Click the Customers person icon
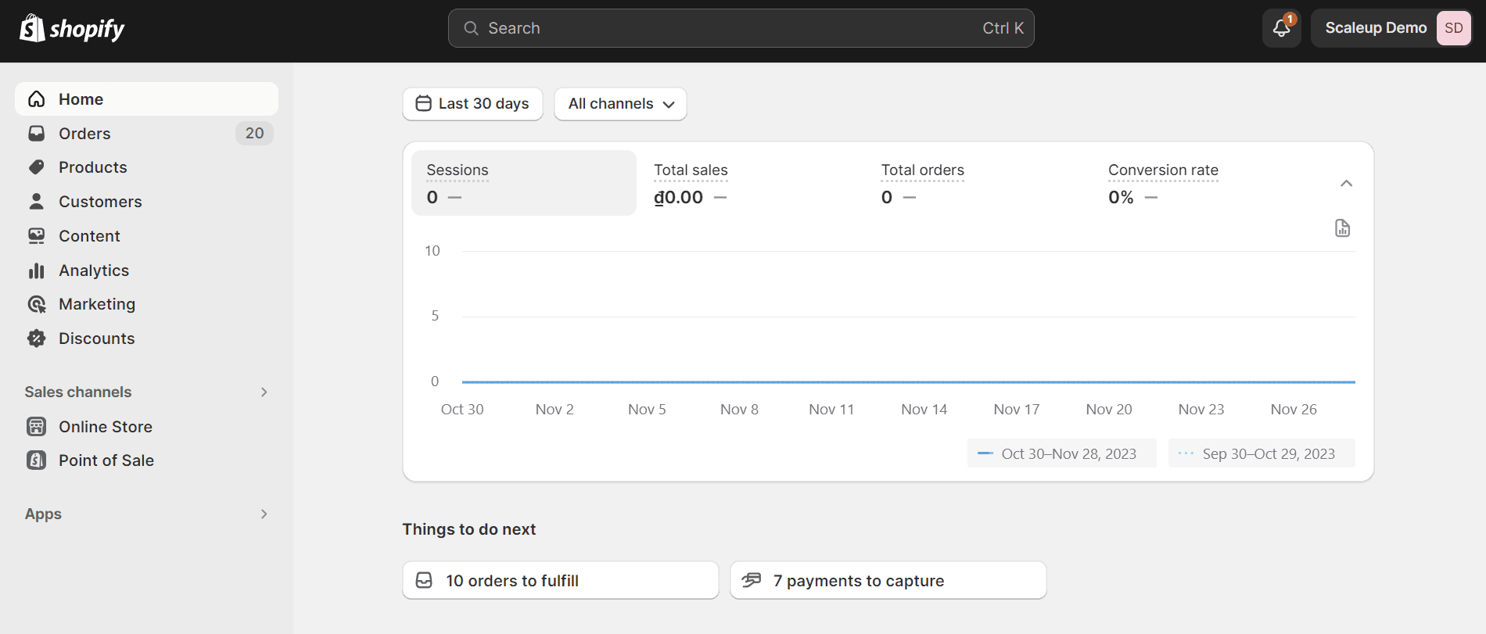The image size is (1486, 634). [x=37, y=202]
